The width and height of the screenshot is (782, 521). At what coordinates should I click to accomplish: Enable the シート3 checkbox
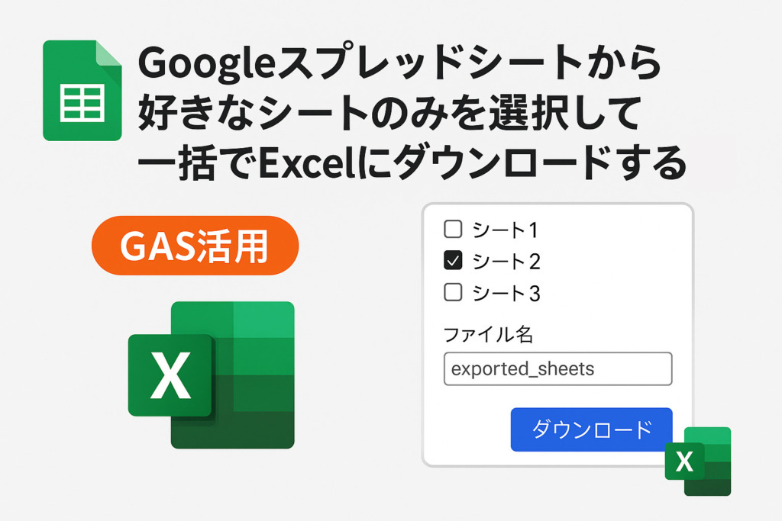pos(453,292)
